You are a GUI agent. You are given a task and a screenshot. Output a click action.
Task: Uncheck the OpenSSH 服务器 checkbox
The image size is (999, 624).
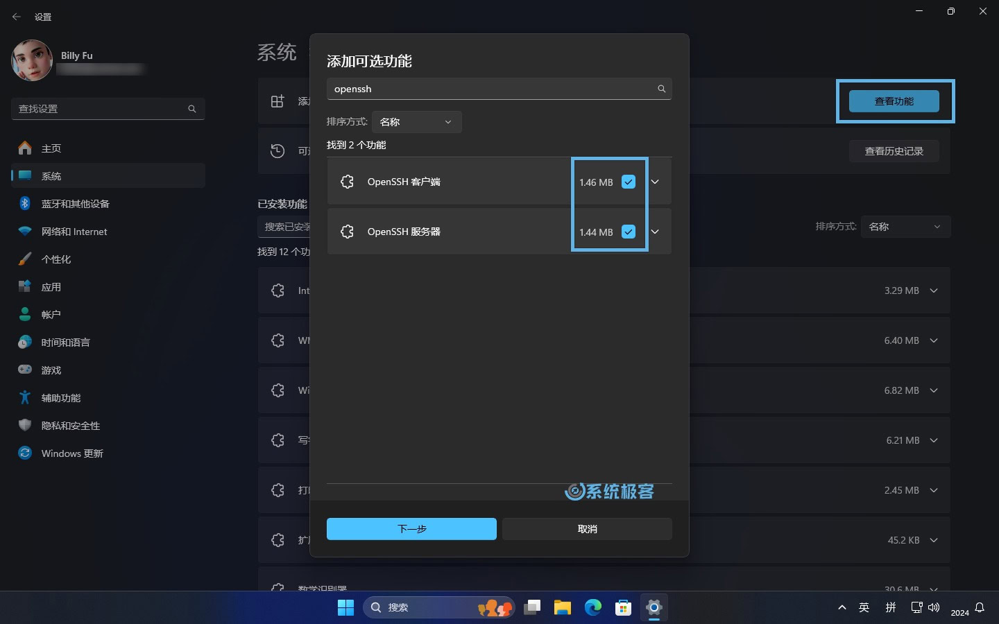(628, 232)
